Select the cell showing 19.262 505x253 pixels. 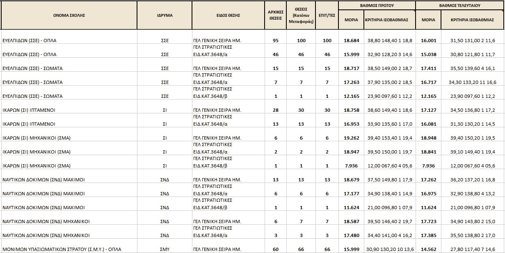coord(352,138)
